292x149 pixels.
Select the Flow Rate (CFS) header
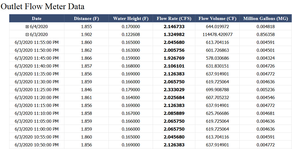click(x=174, y=18)
